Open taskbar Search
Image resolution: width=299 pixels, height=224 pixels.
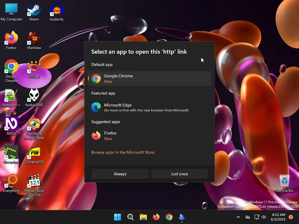pos(131,217)
